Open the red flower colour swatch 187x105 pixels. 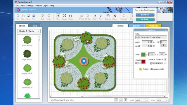click(x=143, y=62)
